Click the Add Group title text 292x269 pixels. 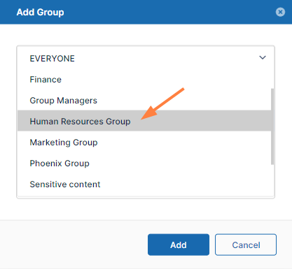pyautogui.click(x=40, y=12)
